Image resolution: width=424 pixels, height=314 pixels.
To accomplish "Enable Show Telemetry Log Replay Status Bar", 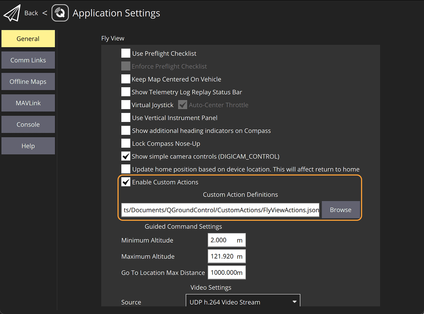I will tap(125, 92).
